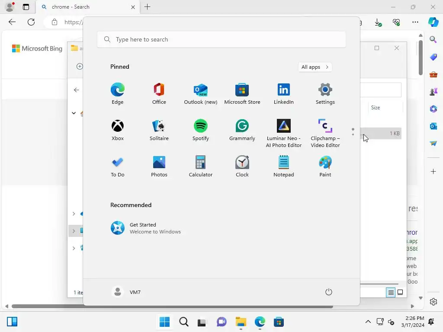Click the Microsoft Bing logo
The width and height of the screenshot is (443, 332).
click(37, 48)
